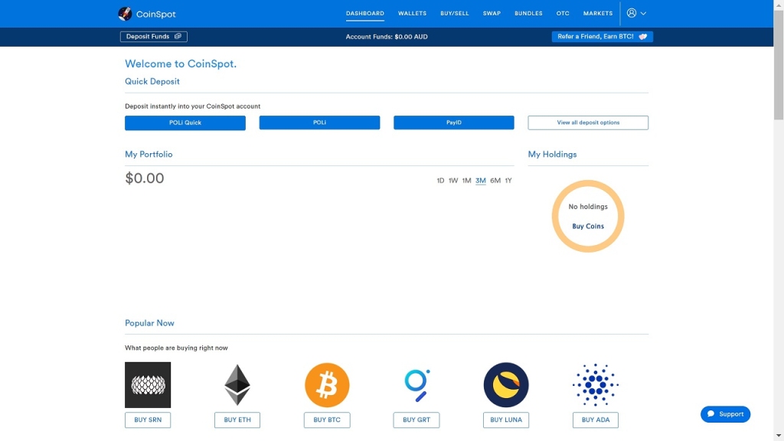The image size is (784, 441).
Task: Open the user account profile icon
Action: [x=632, y=13]
